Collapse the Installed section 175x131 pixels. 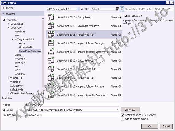pos(3,13)
